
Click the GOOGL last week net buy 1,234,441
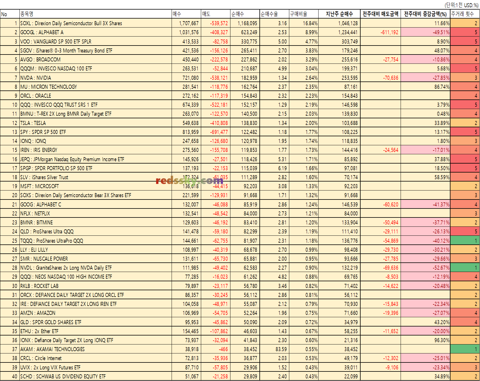coord(348,32)
